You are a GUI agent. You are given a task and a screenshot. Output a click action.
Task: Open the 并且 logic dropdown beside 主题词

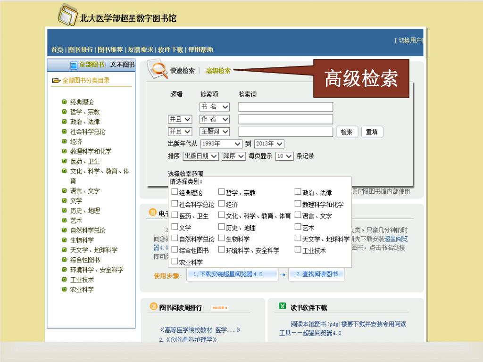pyautogui.click(x=180, y=132)
